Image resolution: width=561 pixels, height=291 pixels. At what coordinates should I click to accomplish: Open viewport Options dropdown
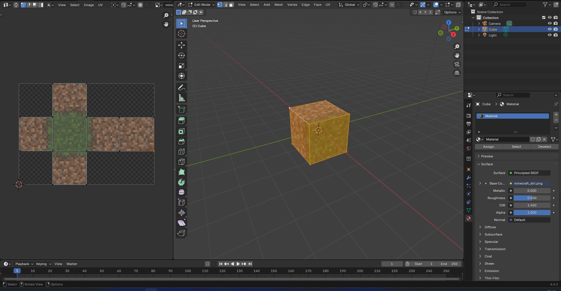tap(452, 12)
